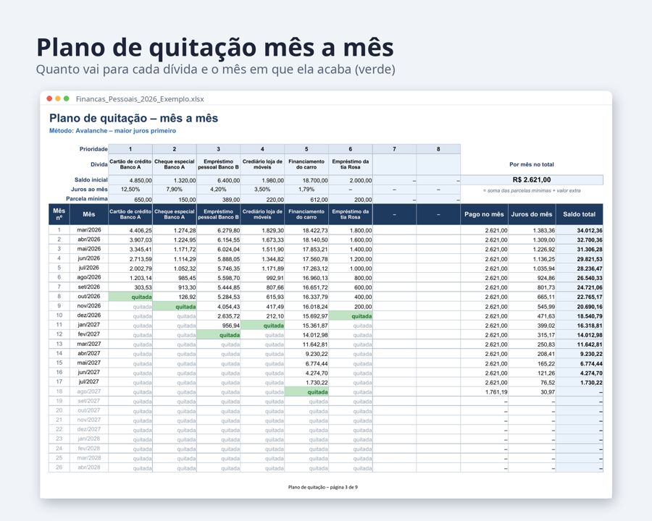Click green 'quitada' cell in jan/2027 row
The height and width of the screenshot is (521, 652).
pos(262,326)
